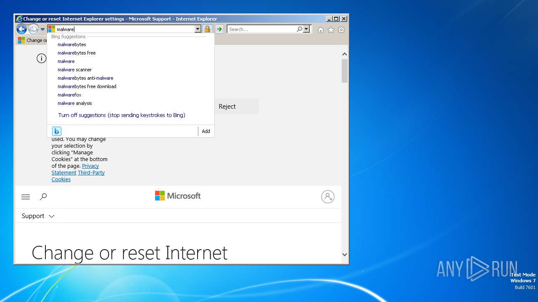
Task: Focus the Search box
Action: (x=261, y=29)
